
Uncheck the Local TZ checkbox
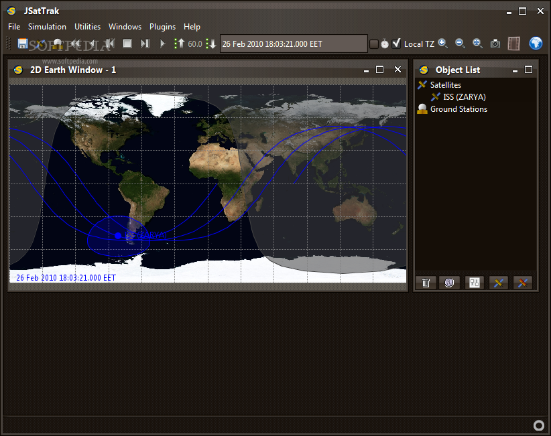(396, 44)
